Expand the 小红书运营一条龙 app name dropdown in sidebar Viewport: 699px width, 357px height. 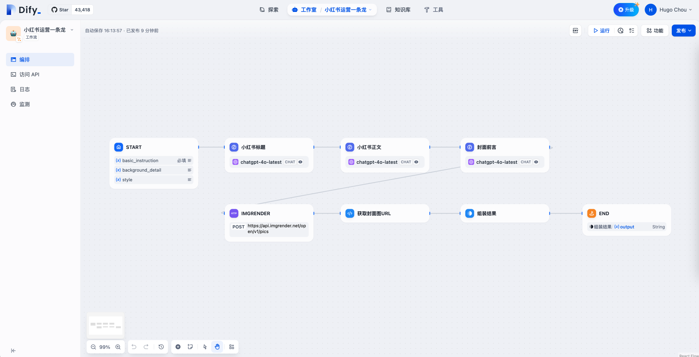coord(72,30)
